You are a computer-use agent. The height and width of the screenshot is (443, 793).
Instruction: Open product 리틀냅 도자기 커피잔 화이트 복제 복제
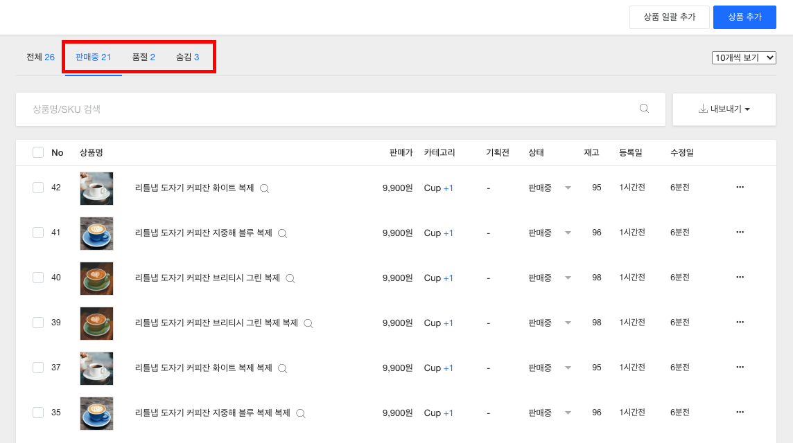tap(203, 368)
